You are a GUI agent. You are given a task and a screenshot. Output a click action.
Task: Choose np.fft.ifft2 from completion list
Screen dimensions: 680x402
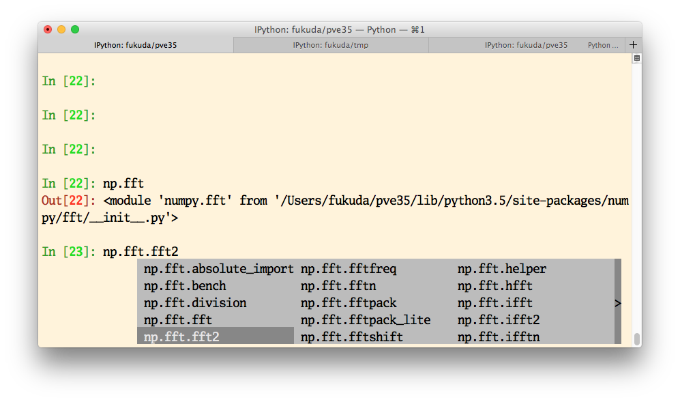[x=499, y=320]
